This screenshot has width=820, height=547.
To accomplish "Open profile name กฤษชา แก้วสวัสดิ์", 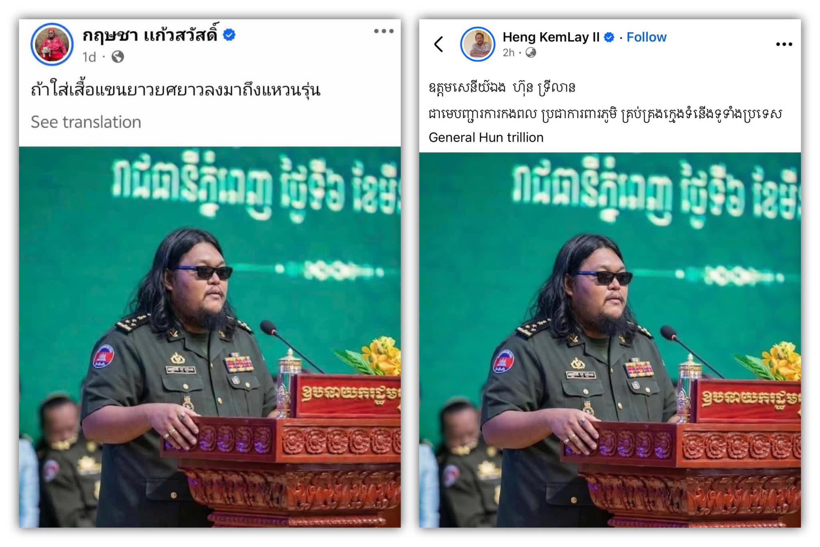I will 150,35.
